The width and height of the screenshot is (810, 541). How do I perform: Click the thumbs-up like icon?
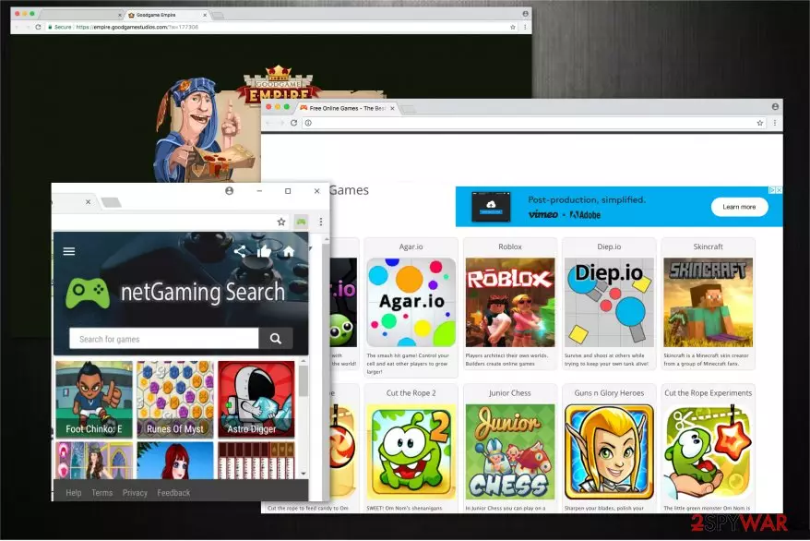tap(264, 251)
